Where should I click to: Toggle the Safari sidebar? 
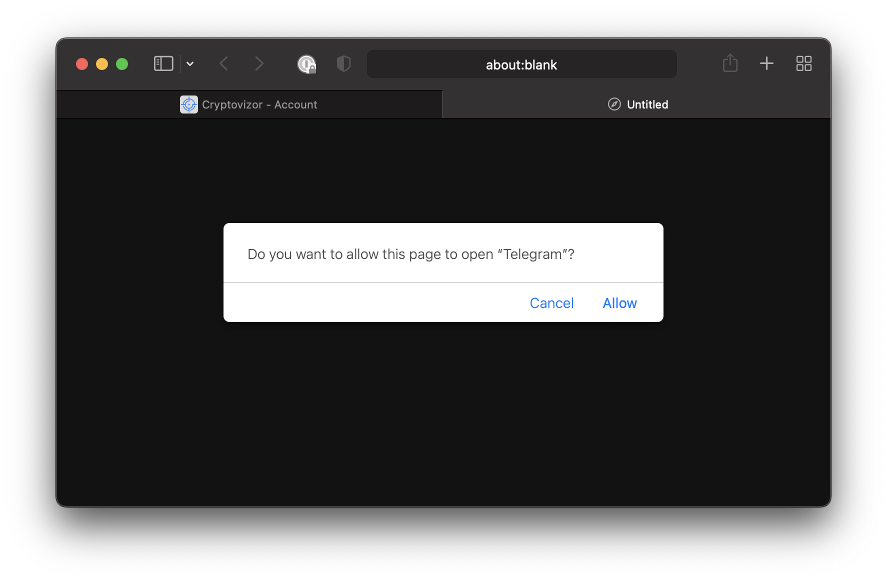(x=163, y=63)
